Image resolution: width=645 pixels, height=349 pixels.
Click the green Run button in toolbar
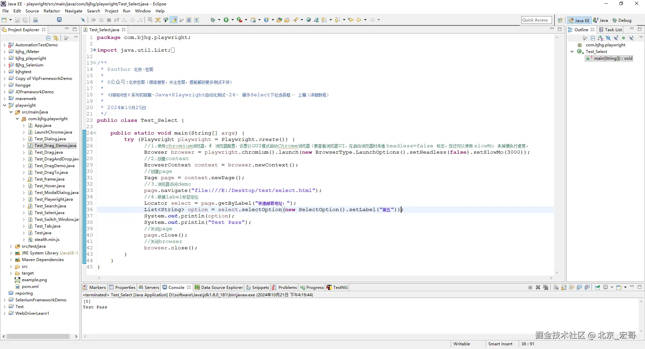click(x=226, y=20)
